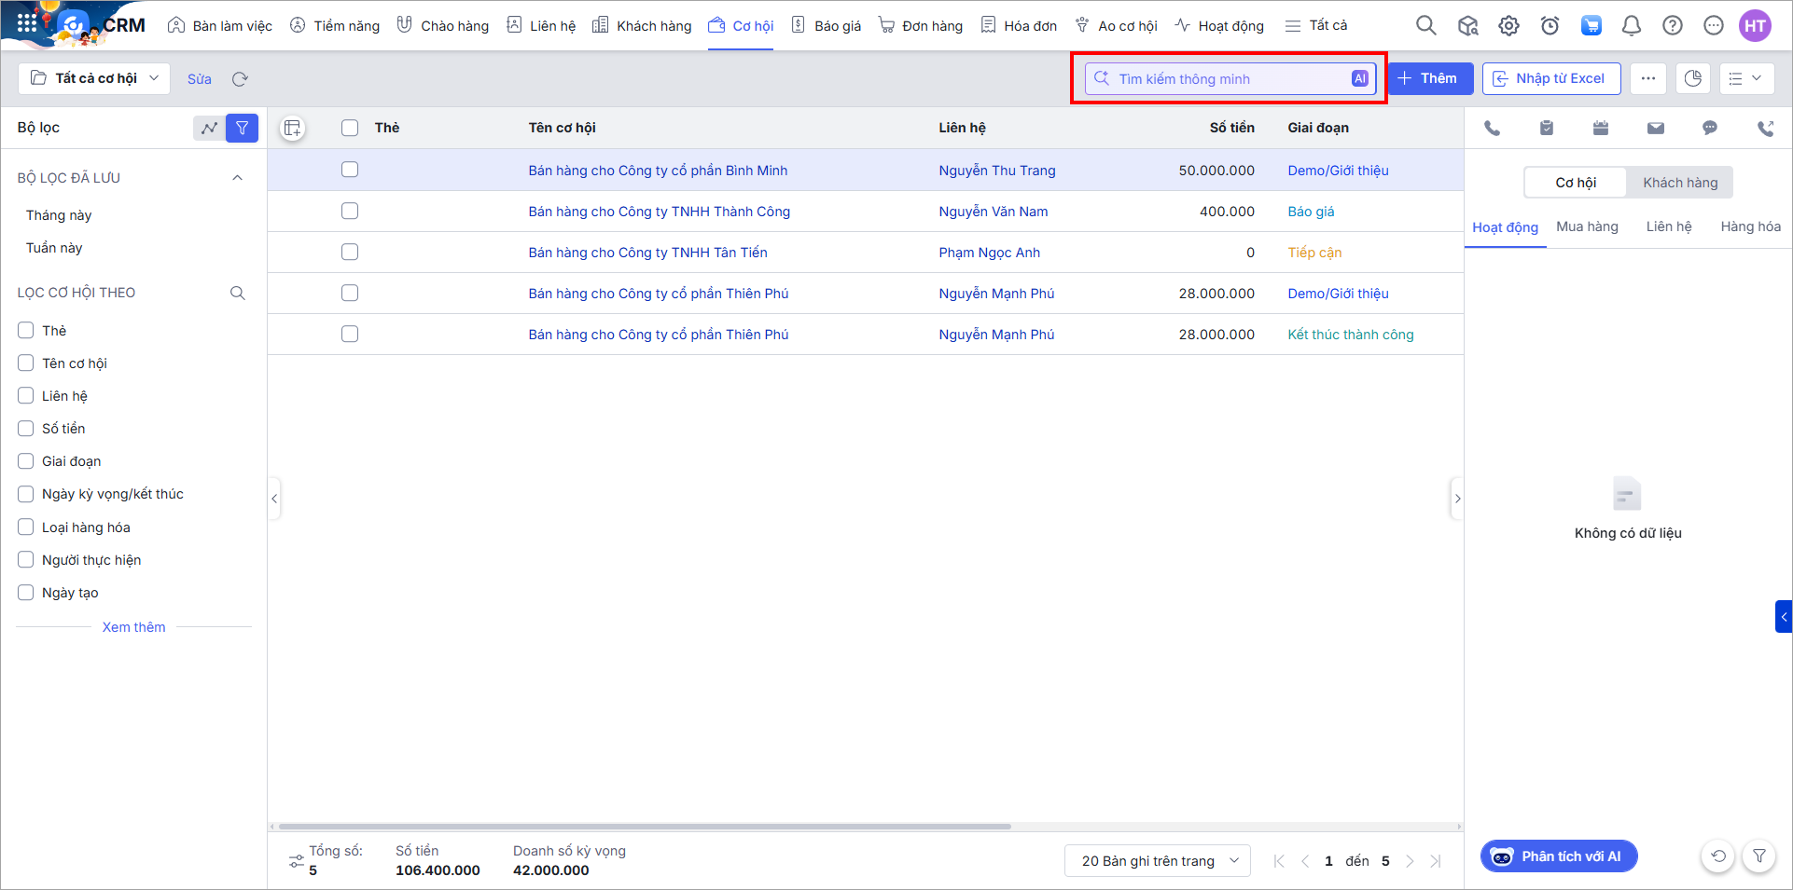Go to the Báo giá menu tab
Viewport: 1793px width, 890px height.
(827, 26)
